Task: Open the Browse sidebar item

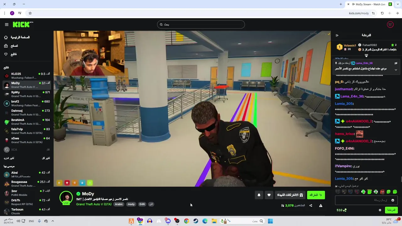Action: (11, 46)
